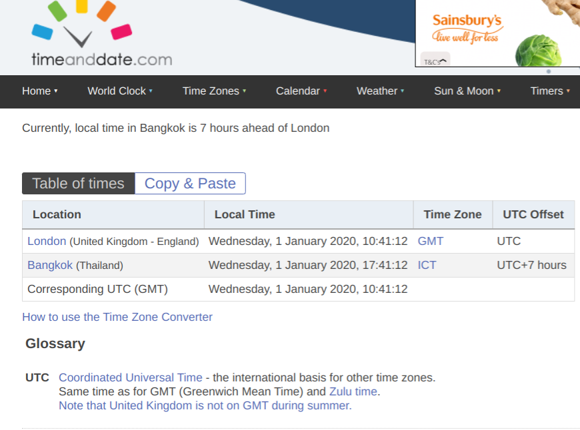The height and width of the screenshot is (430, 580).
Task: Open the Weather menu
Action: click(x=380, y=91)
